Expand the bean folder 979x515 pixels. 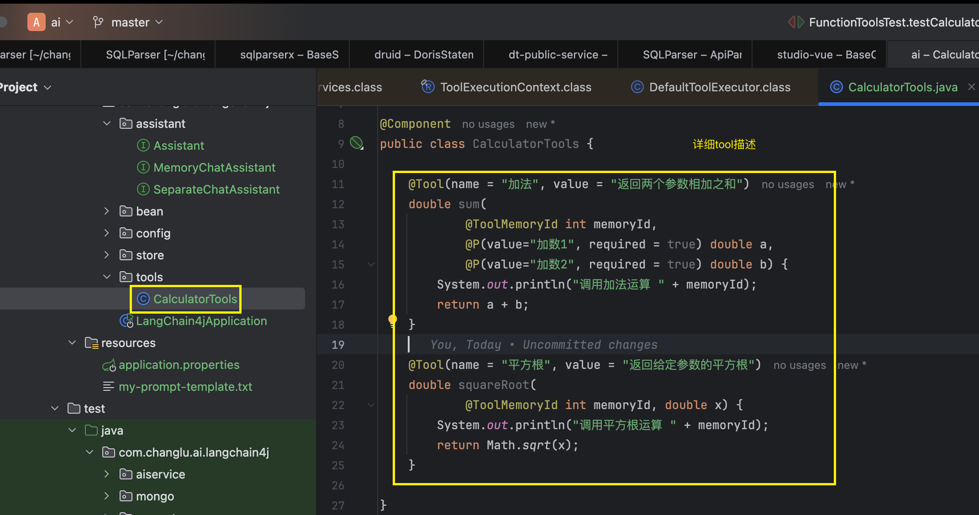point(107,211)
